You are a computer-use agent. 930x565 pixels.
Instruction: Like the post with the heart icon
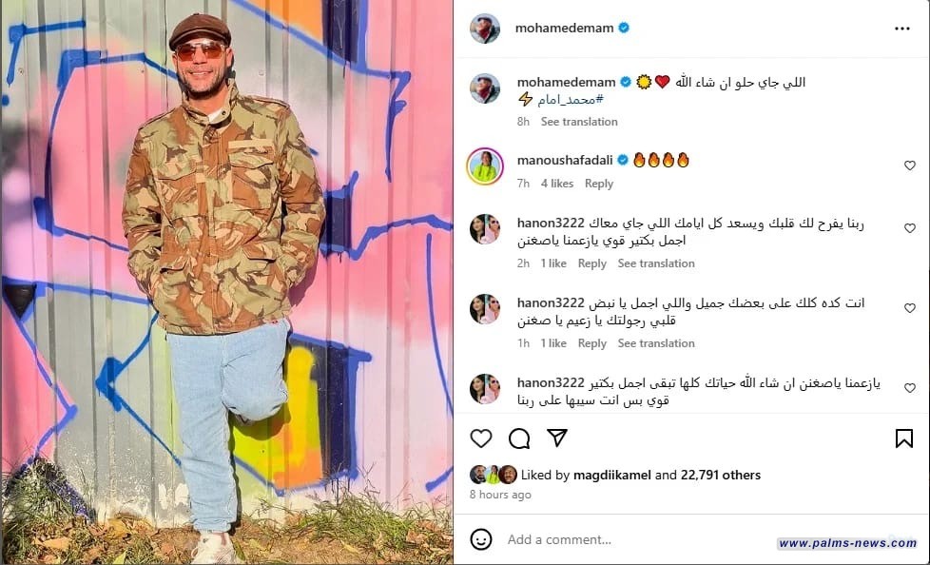[x=481, y=438]
